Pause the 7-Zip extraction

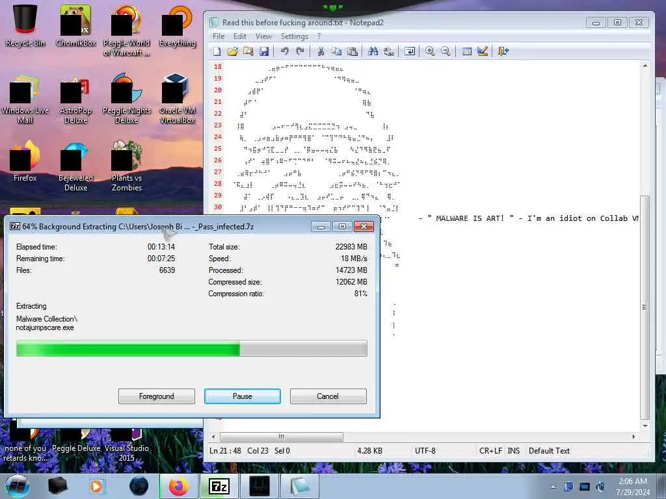(x=243, y=396)
